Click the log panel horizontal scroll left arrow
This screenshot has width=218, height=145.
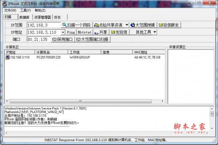pyautogui.click(x=6, y=133)
